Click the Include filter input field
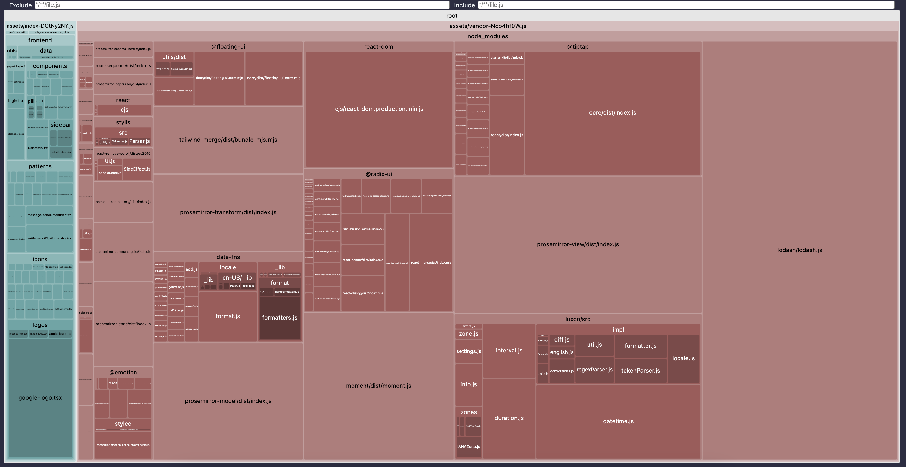This screenshot has width=906, height=467. [x=686, y=5]
